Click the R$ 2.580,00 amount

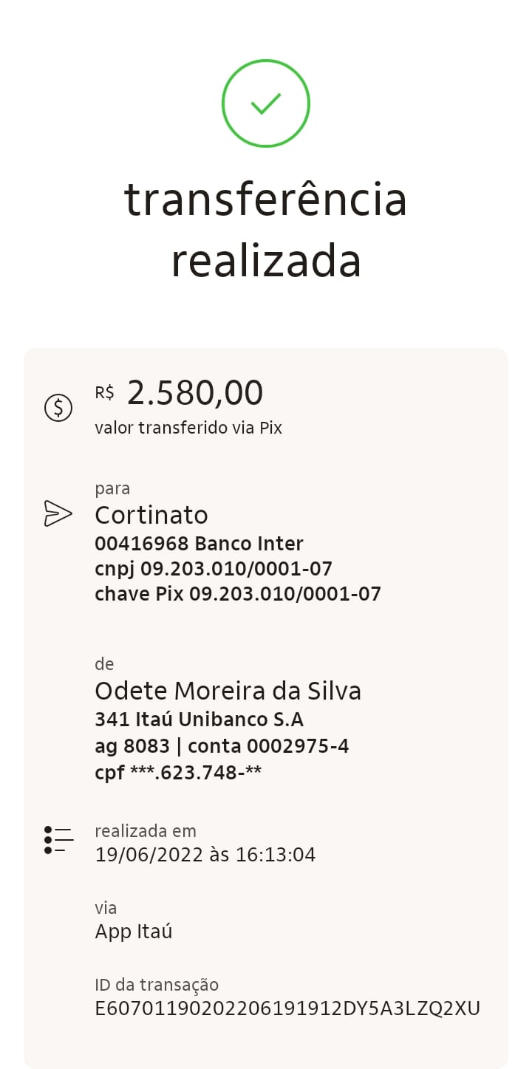179,393
